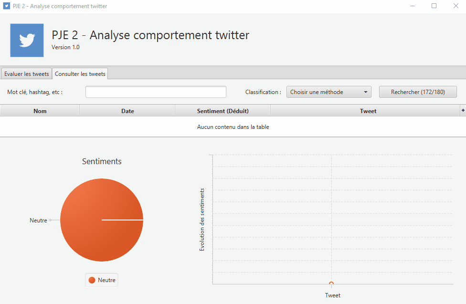Focus the Mot clé, hashtag search field
466x304 pixels.
[x=156, y=92]
